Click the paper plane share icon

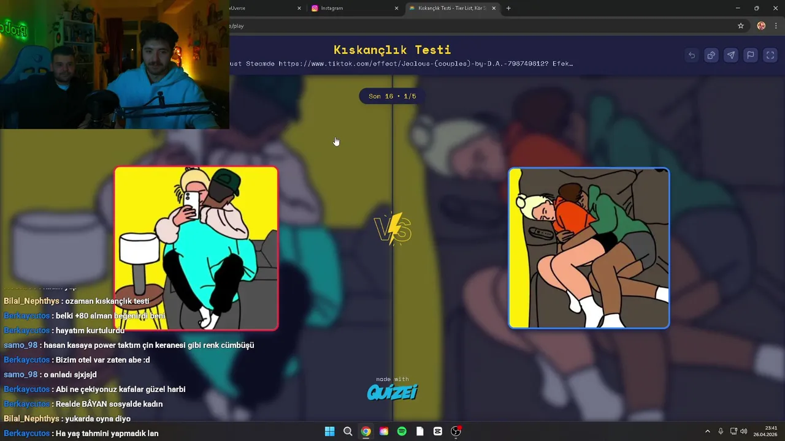tap(731, 55)
